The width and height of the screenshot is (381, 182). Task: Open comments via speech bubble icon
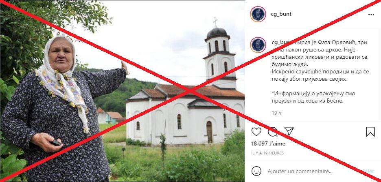pyautogui.click(x=273, y=132)
